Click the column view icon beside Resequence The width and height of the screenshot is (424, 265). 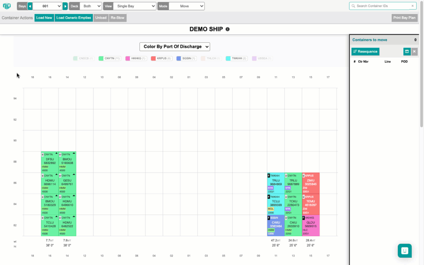[407, 51]
